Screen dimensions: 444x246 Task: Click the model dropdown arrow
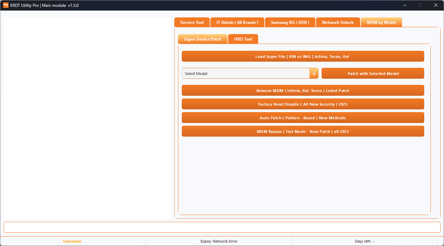(314, 73)
